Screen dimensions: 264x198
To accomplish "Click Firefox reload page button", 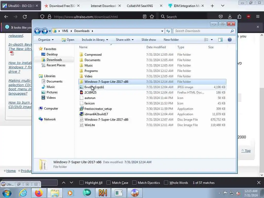I will (25, 17).
